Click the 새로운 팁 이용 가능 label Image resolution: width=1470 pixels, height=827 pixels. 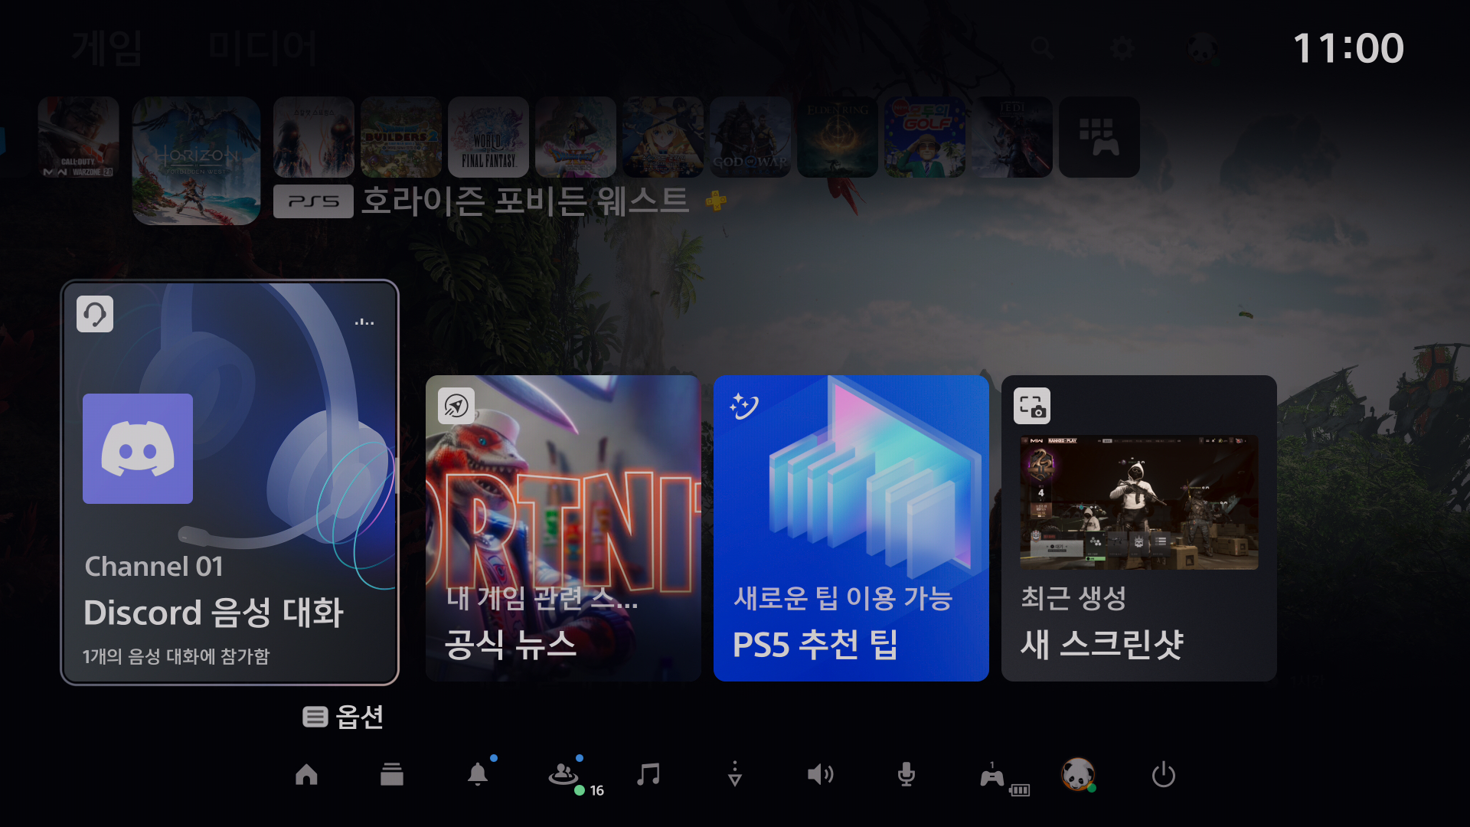[843, 598]
